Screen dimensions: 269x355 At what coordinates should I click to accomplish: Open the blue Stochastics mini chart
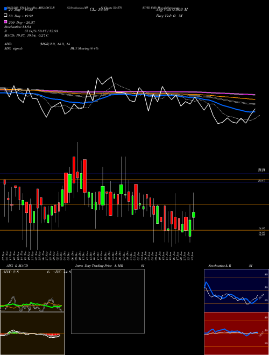(x=236, y=290)
